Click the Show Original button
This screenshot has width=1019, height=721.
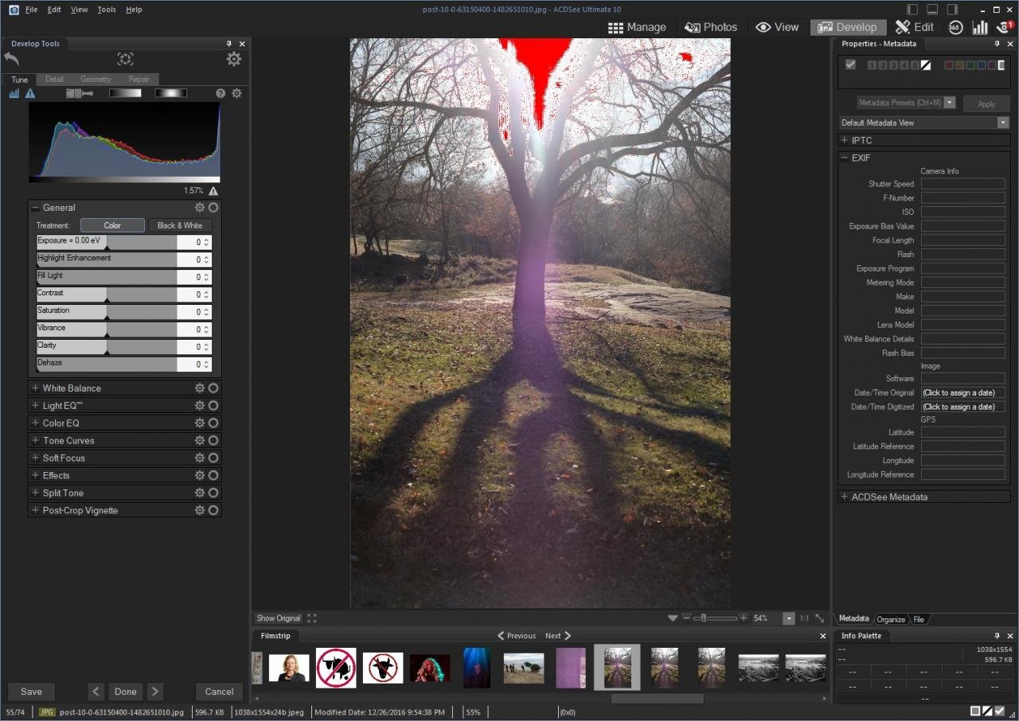coord(278,618)
